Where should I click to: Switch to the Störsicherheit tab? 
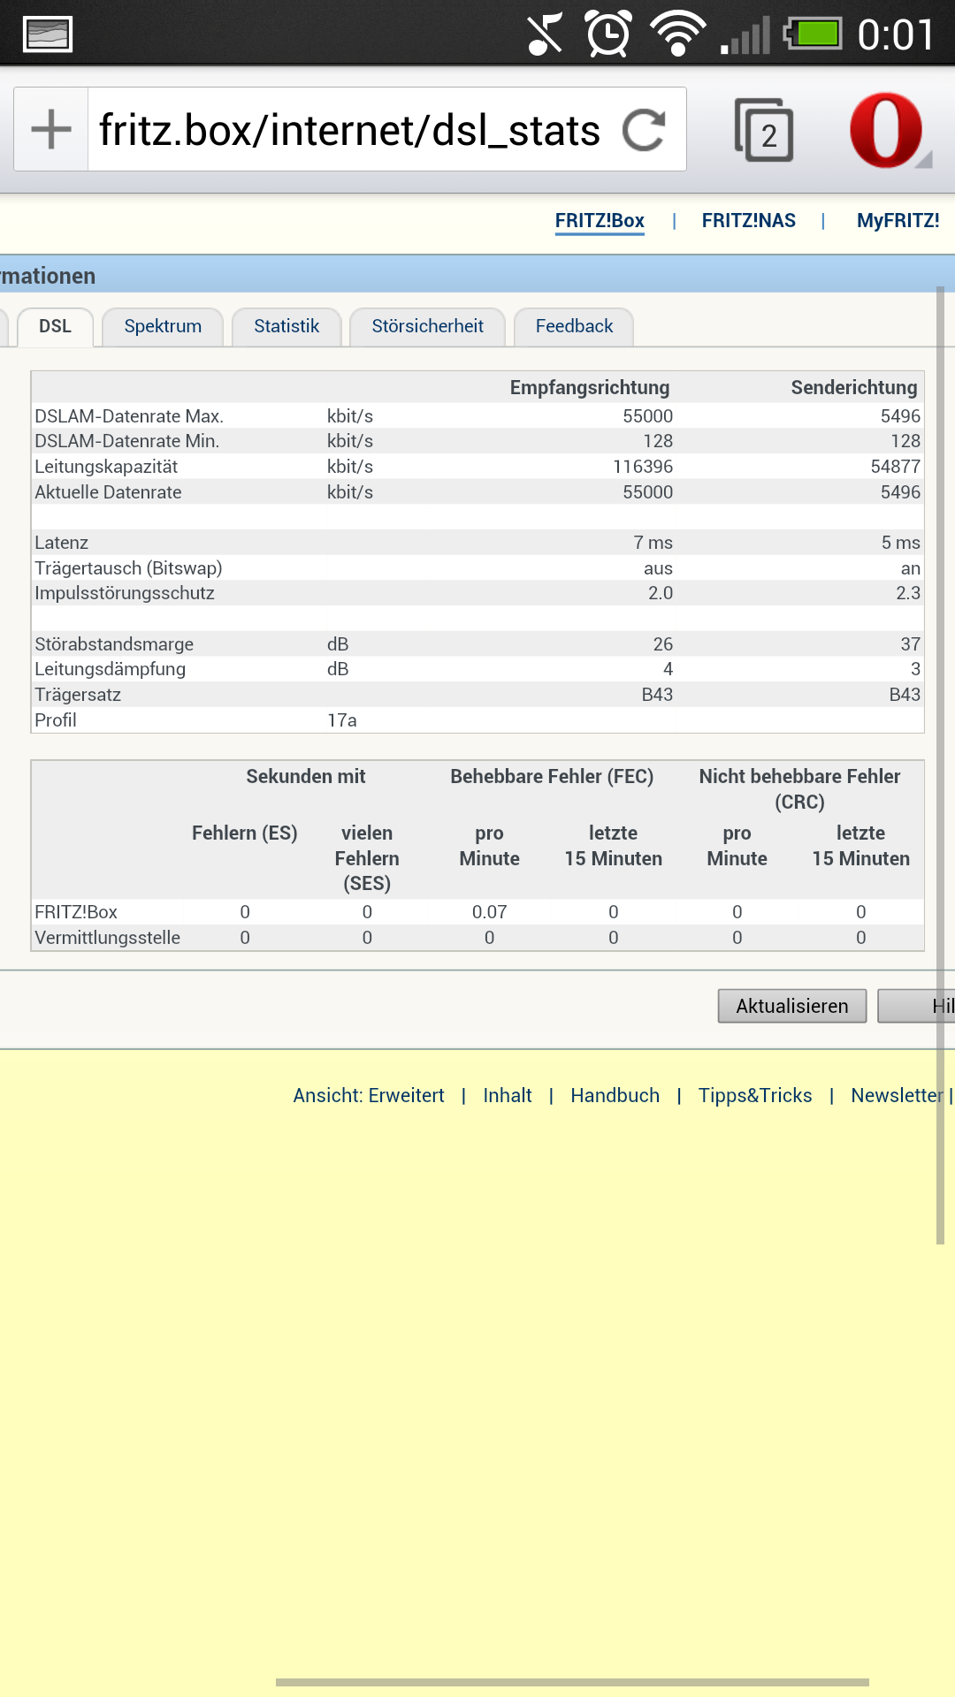coord(427,326)
